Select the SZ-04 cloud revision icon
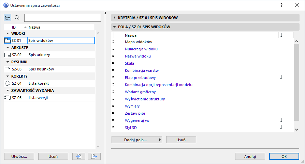 click(8, 83)
